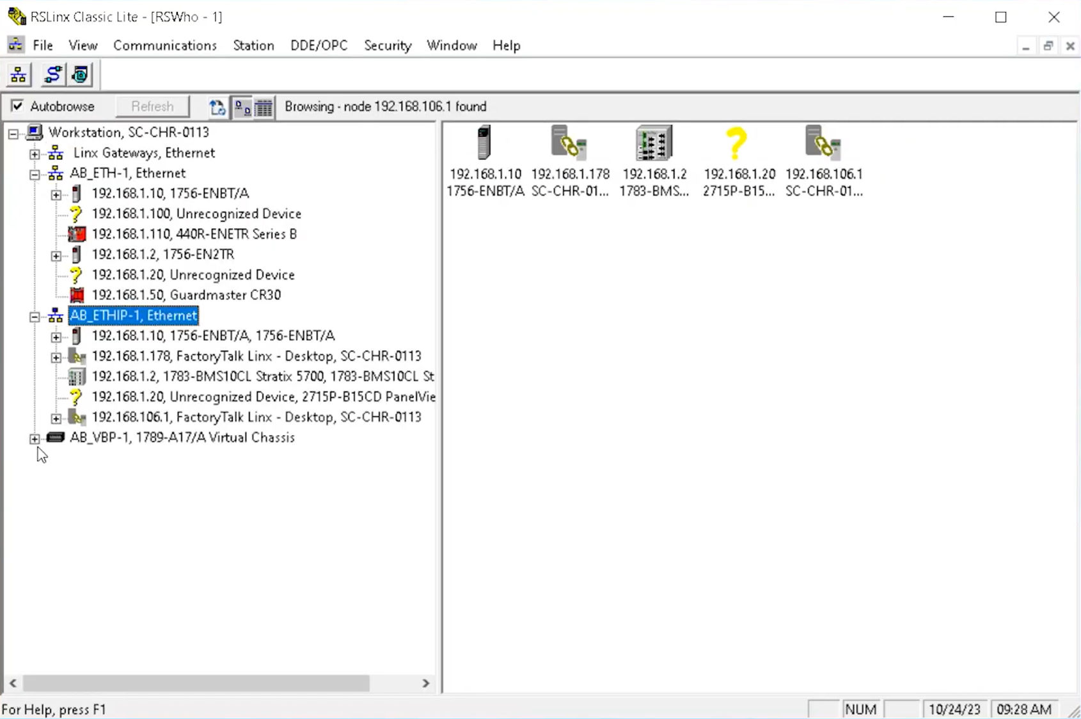Open the Security menu

click(x=388, y=45)
